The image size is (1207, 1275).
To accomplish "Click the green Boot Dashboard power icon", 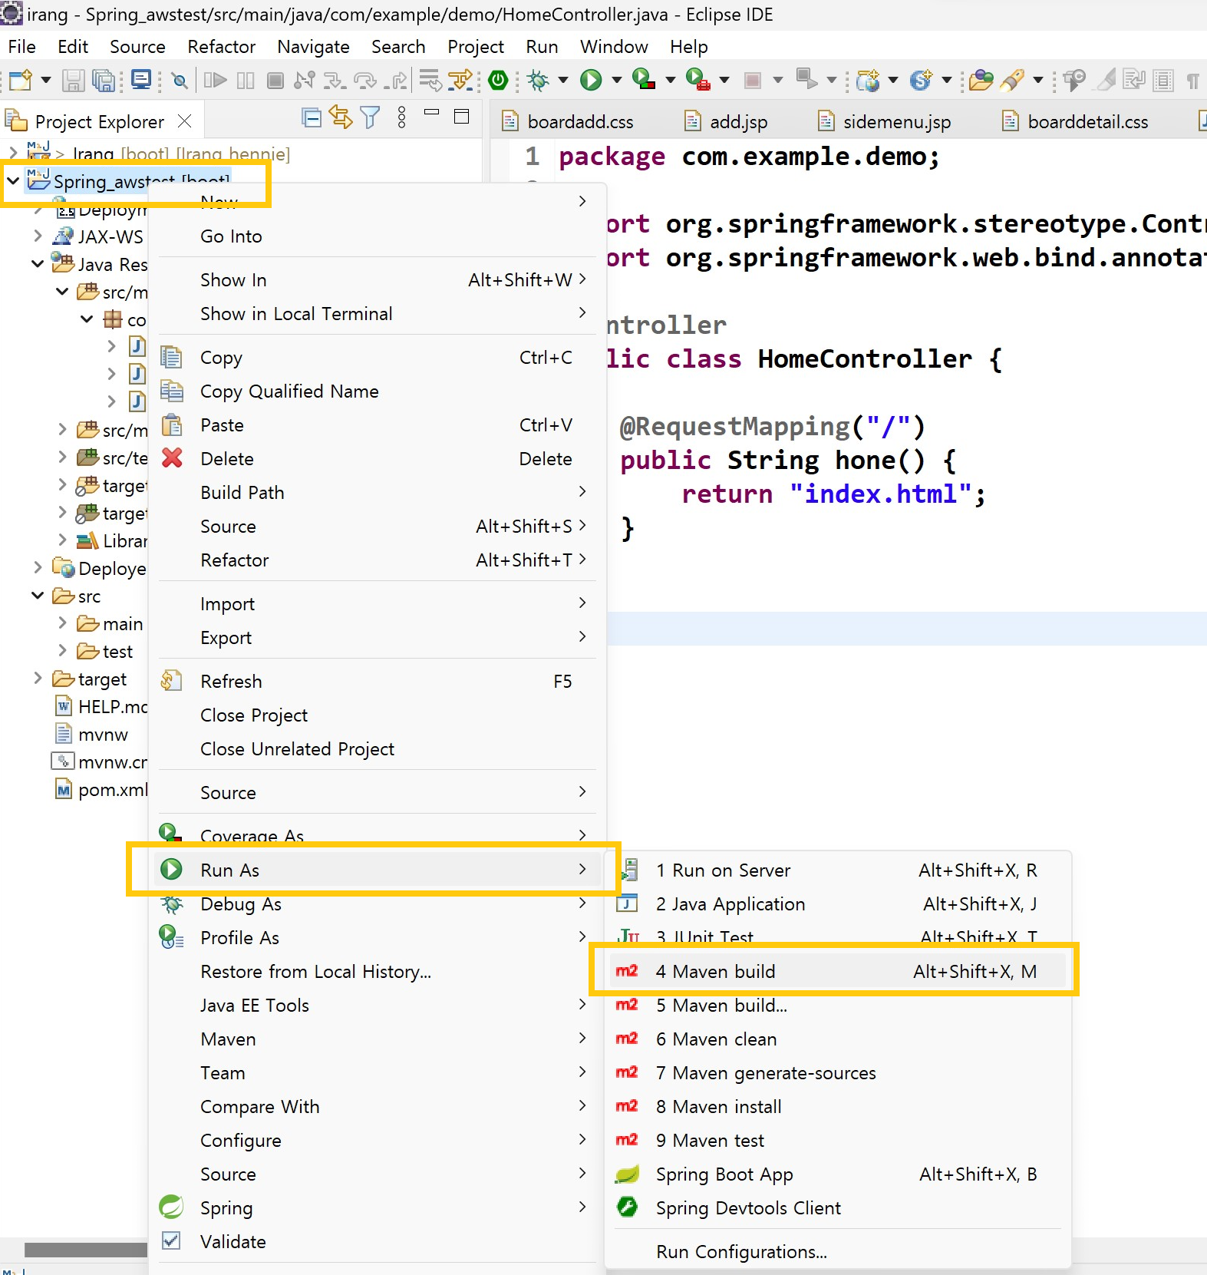I will click(498, 80).
